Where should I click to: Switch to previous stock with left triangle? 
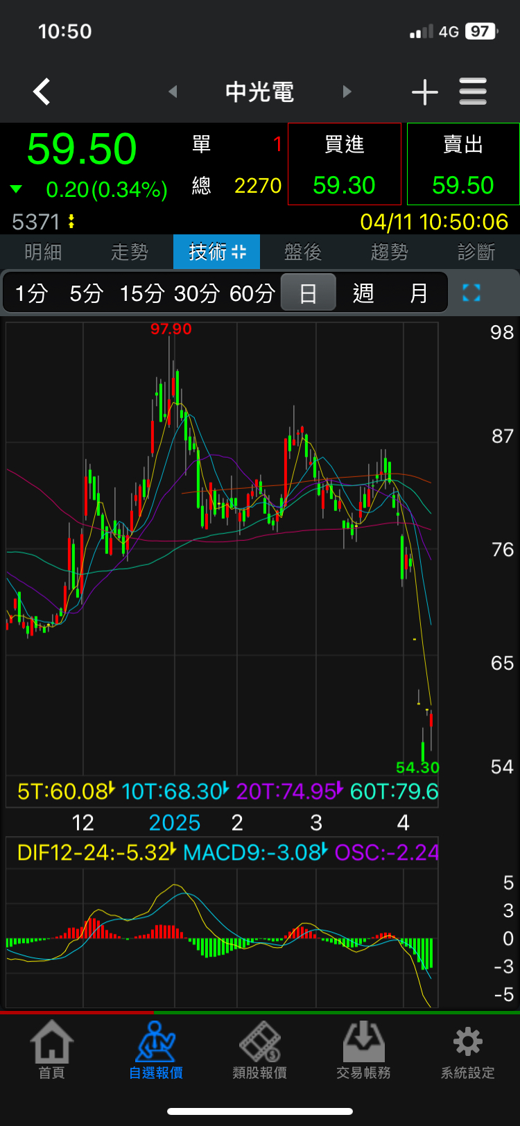point(173,92)
